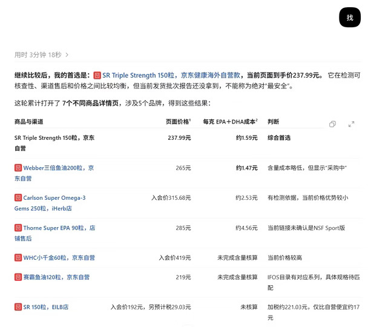This screenshot has width=368, height=327.
Task: Open the Carlson Super Omega-3 Gems 250粒 link
Action: point(50,203)
